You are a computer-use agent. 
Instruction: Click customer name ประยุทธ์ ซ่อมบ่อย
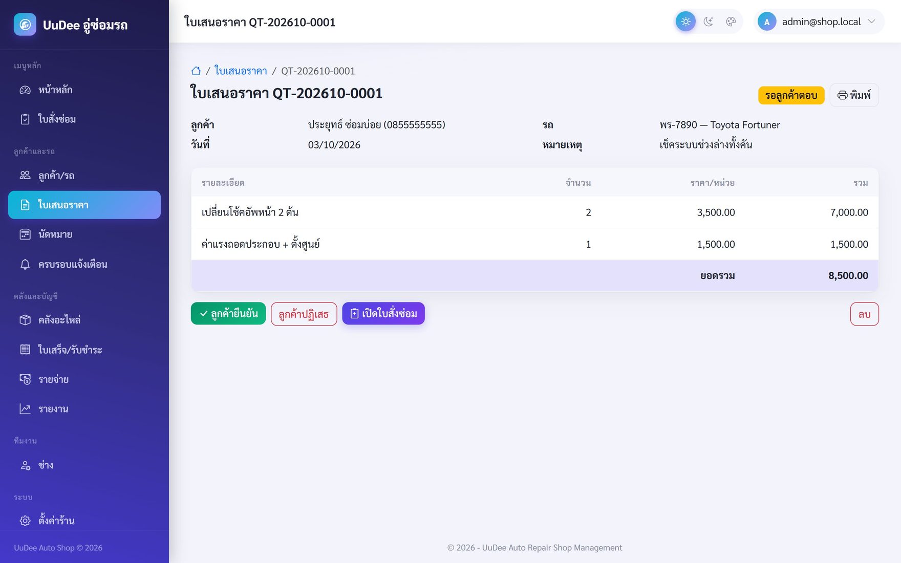click(x=344, y=125)
